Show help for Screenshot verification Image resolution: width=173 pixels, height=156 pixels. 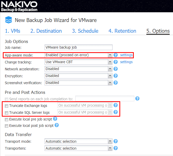tap(116, 83)
